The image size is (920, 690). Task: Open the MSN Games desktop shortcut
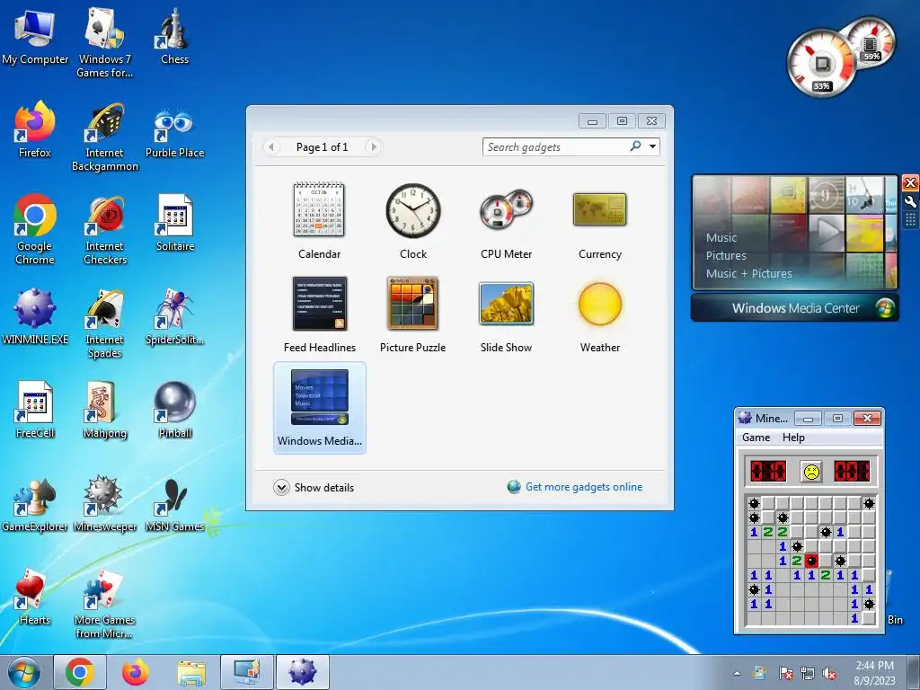coord(174,503)
